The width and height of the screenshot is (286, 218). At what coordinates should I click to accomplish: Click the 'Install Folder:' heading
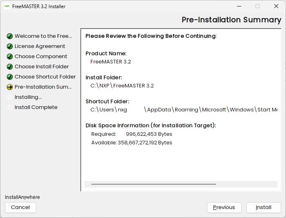tap(104, 78)
